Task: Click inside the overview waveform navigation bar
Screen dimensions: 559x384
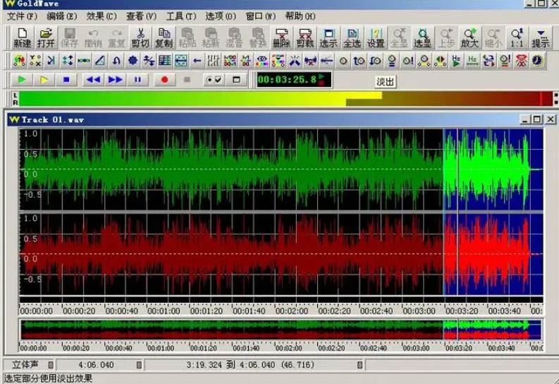Action: tap(281, 330)
